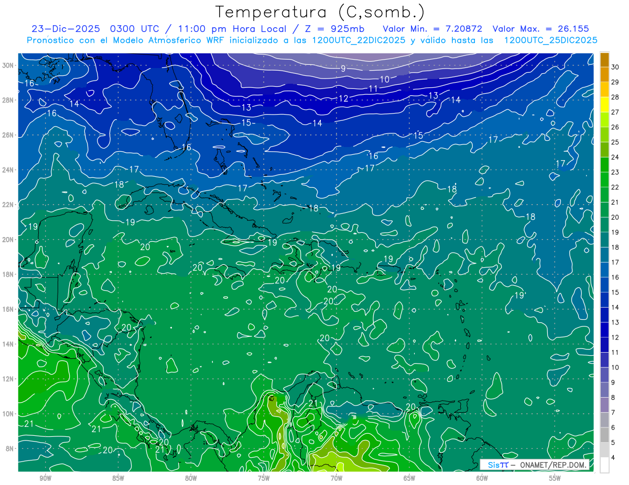This screenshot has width=629, height=485.
Task: Select valid-until time '1200UTC_25DIC2025'
Action: [551, 40]
